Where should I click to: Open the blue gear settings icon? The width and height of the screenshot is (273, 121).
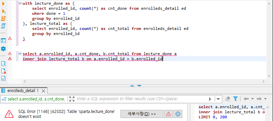3,49
